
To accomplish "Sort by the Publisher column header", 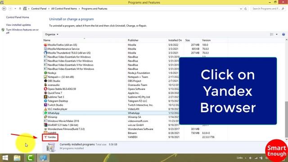I will tap(133, 40).
